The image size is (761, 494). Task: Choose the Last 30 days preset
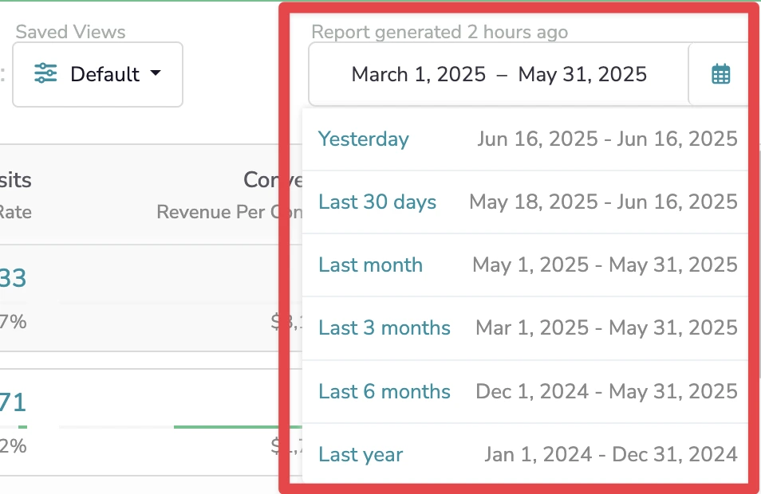click(x=377, y=202)
